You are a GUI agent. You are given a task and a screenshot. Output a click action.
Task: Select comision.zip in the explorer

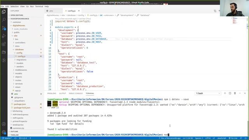click(26, 128)
